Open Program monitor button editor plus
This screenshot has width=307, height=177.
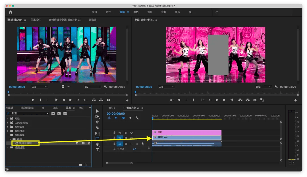(295, 100)
